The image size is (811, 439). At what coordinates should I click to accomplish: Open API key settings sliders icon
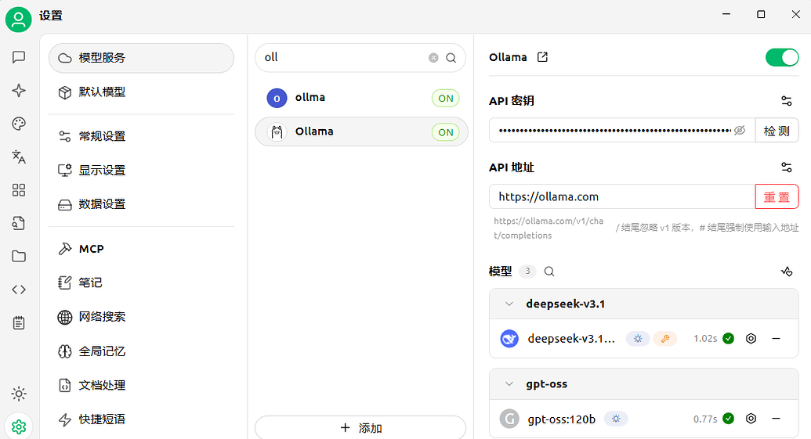pos(786,101)
